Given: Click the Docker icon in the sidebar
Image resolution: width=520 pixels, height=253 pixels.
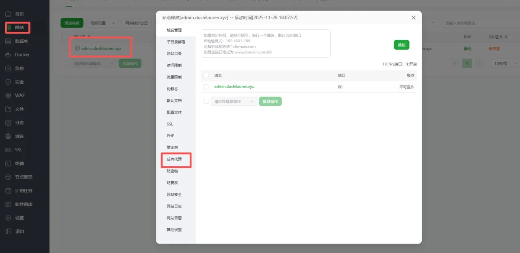Looking at the screenshot, I should pyautogui.click(x=8, y=55).
